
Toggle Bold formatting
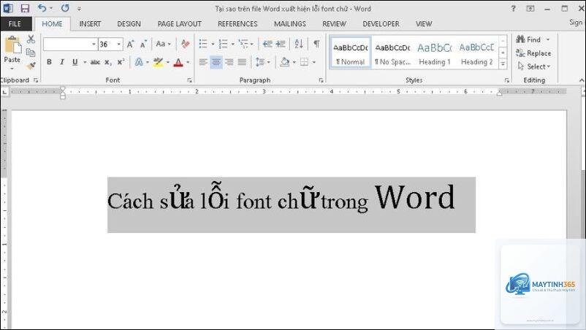pos(49,62)
